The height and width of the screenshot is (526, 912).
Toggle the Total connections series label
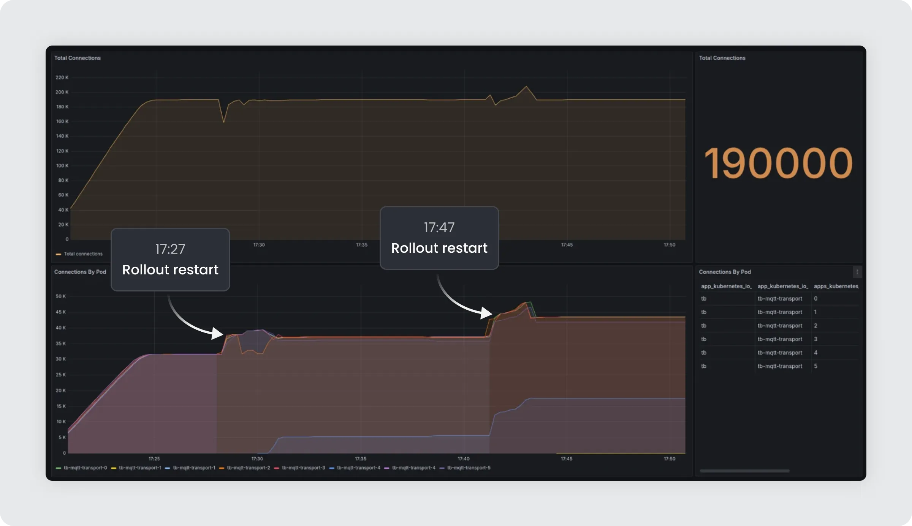tap(83, 254)
